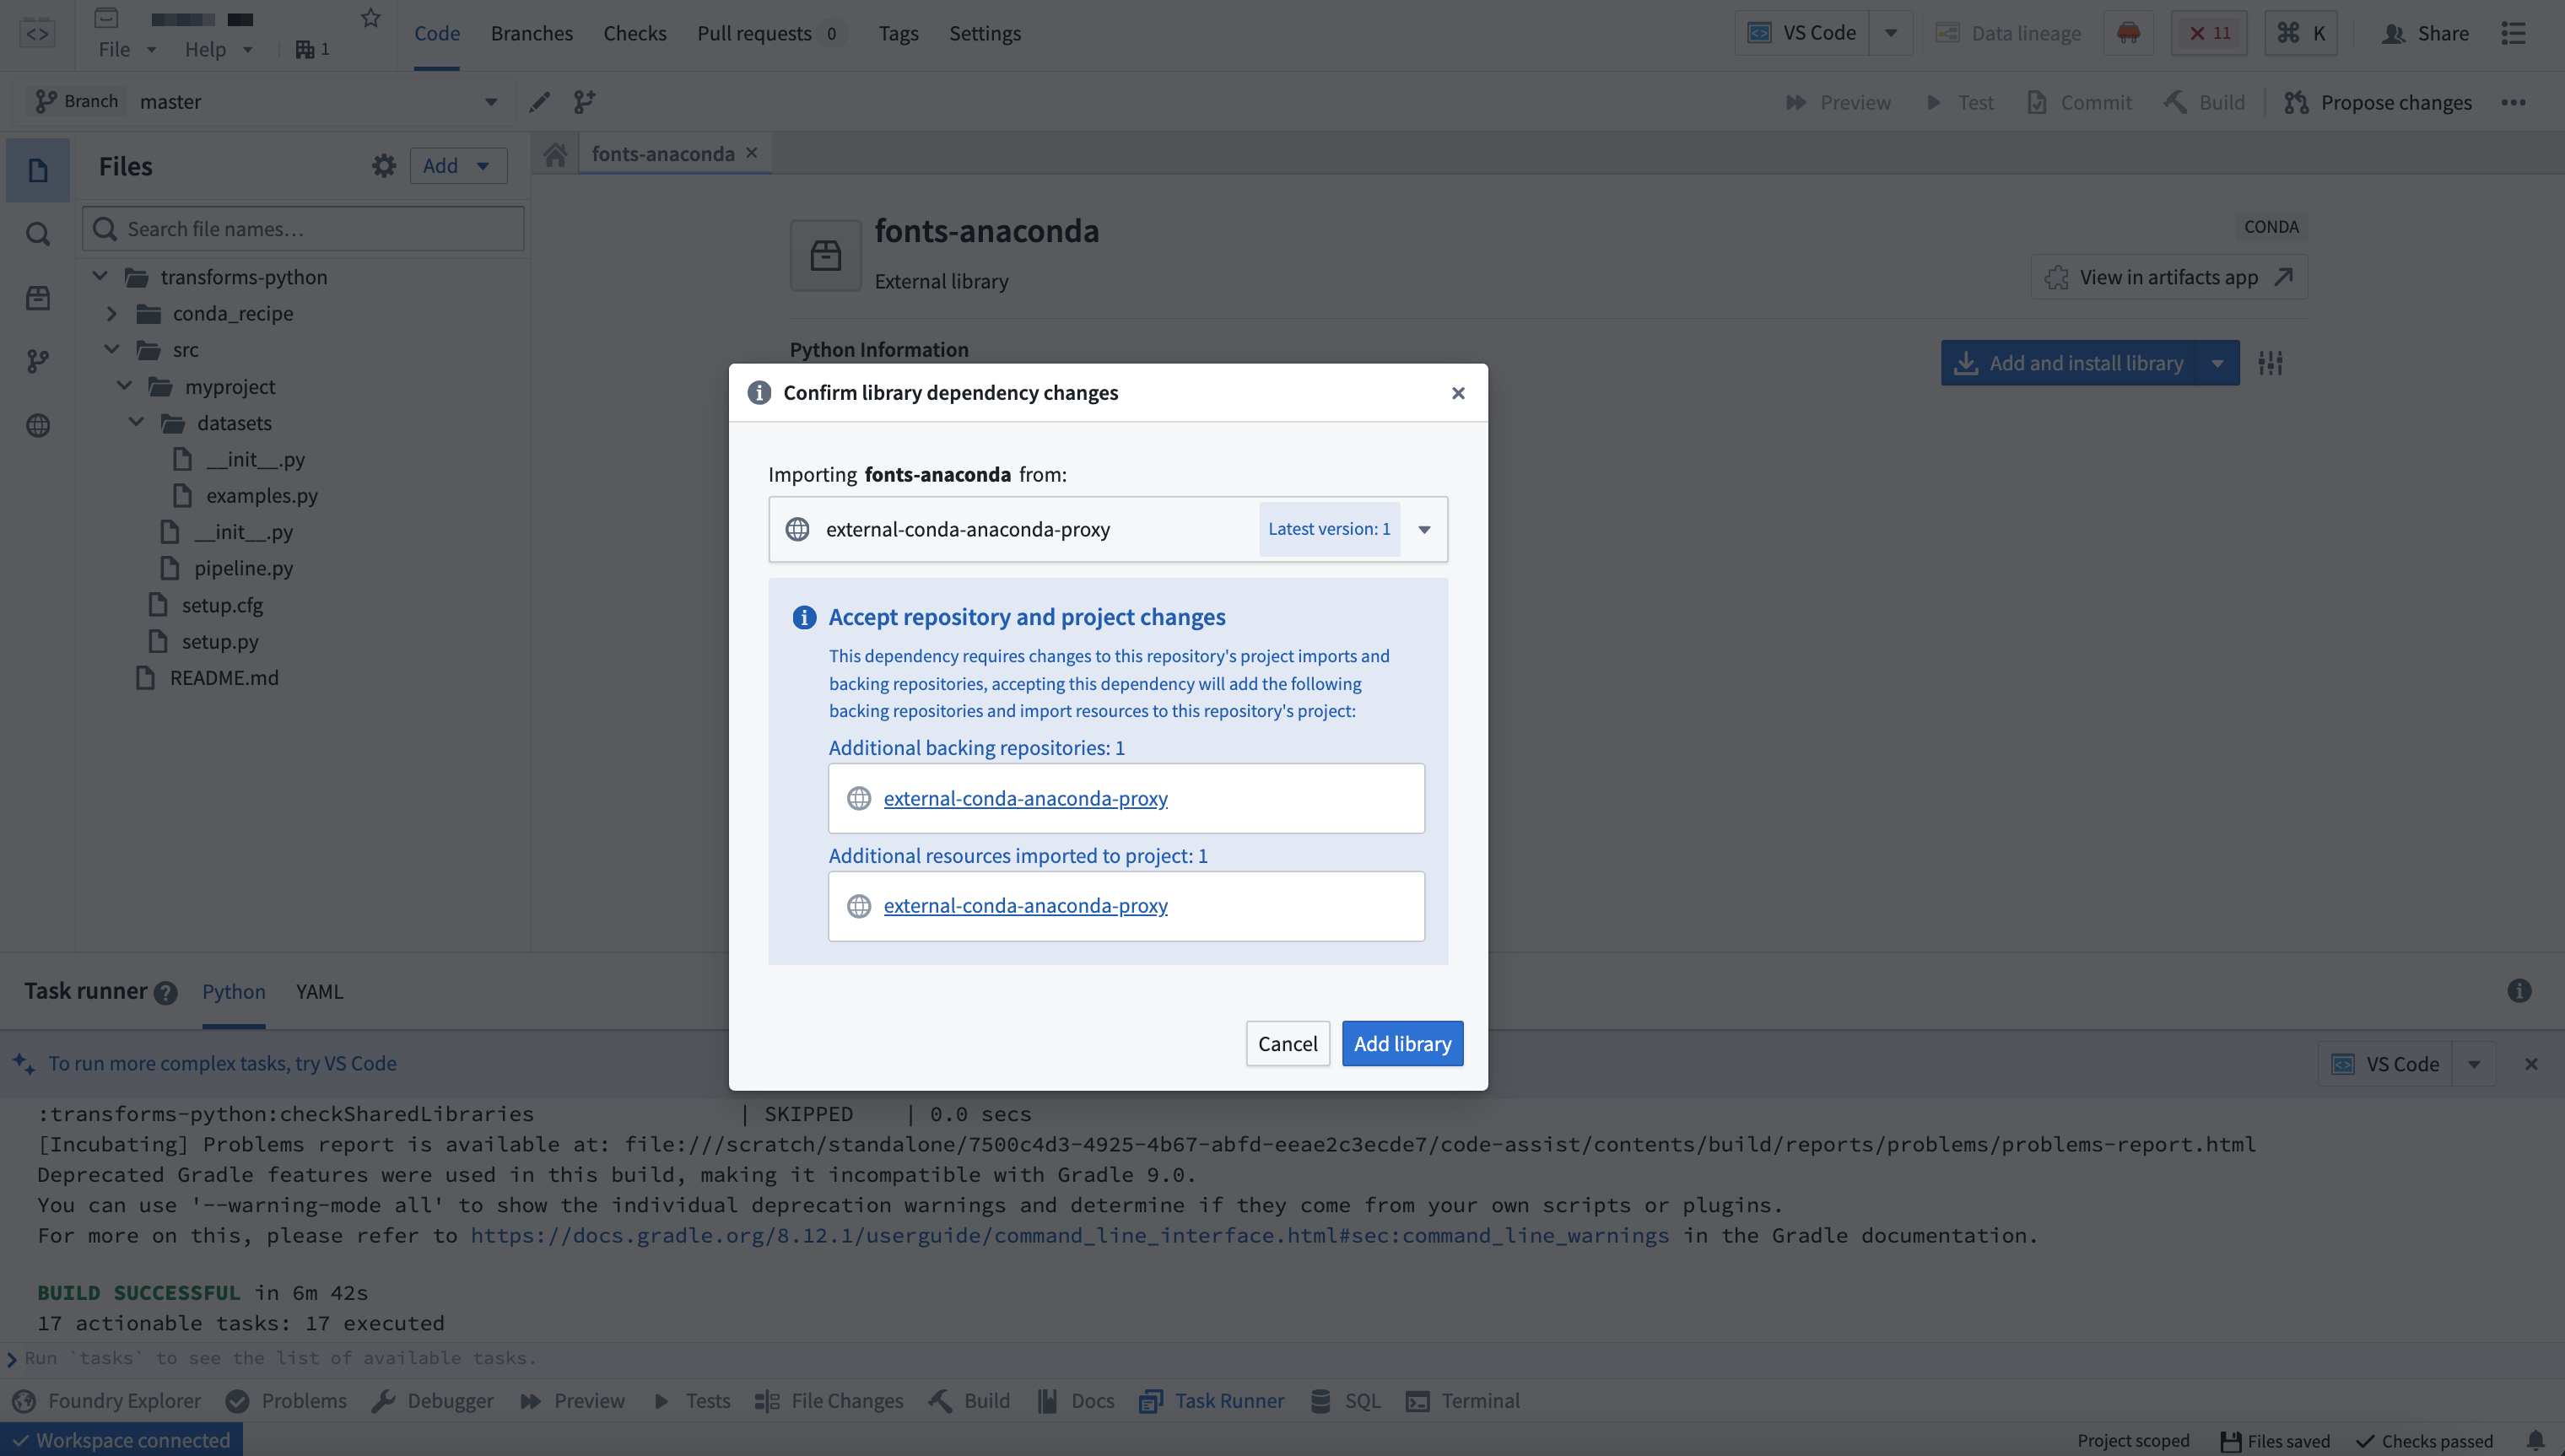Click the more actions ellipsis icon
2565x1456 pixels.
(2514, 102)
